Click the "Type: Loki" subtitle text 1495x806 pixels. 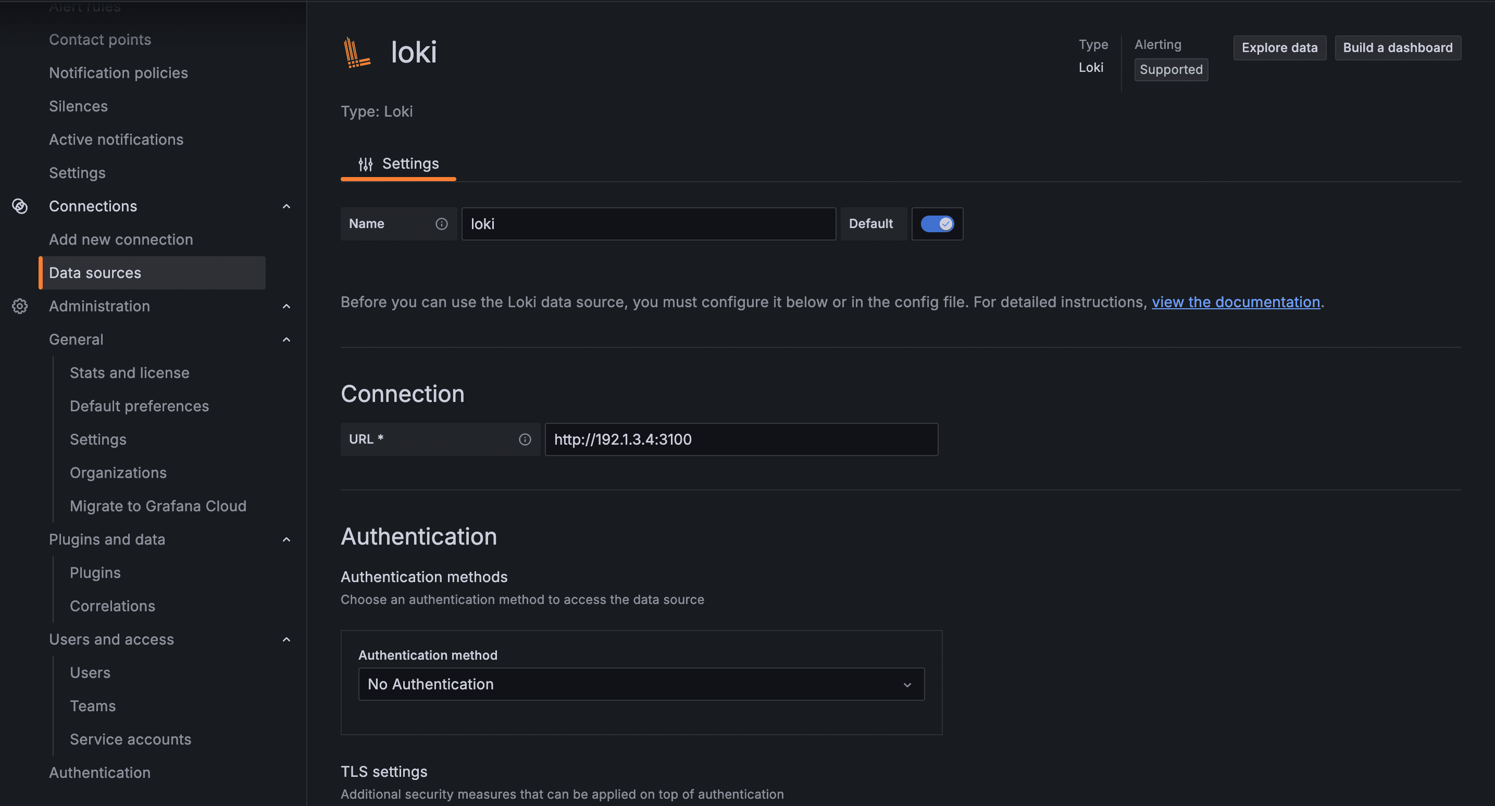pyautogui.click(x=377, y=111)
